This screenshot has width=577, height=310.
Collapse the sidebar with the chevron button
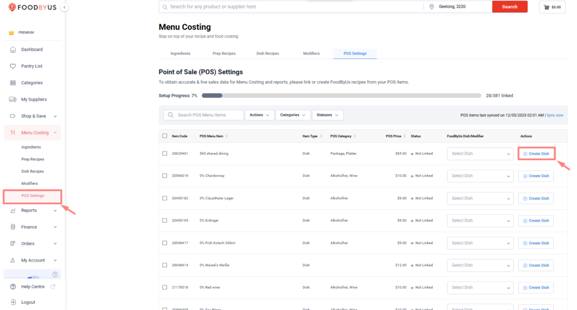[64, 7]
